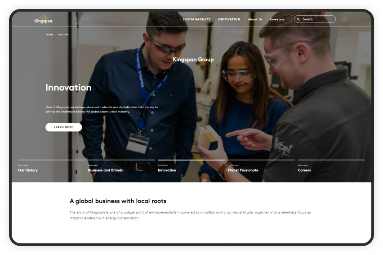Click the Home breadcrumb link
The height and width of the screenshot is (255, 383).
click(49, 35)
